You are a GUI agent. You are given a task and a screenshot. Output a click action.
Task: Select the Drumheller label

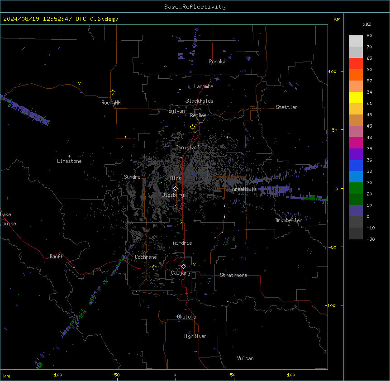tap(289, 220)
